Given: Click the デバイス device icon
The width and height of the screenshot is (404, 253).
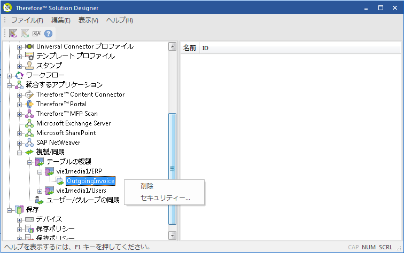Looking at the screenshot, I should tap(29, 219).
